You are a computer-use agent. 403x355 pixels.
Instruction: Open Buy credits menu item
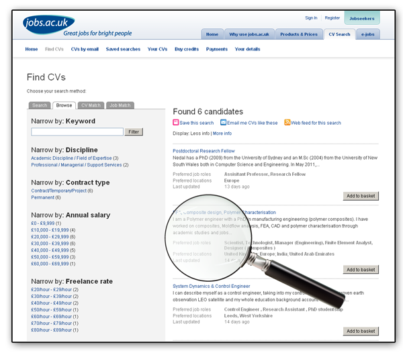(x=187, y=49)
